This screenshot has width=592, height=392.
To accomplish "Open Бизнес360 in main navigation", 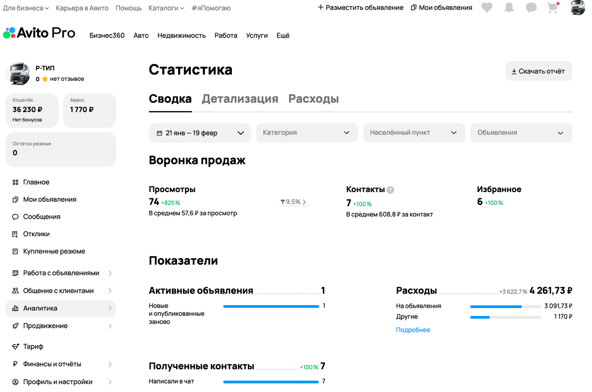I will pyautogui.click(x=107, y=36).
